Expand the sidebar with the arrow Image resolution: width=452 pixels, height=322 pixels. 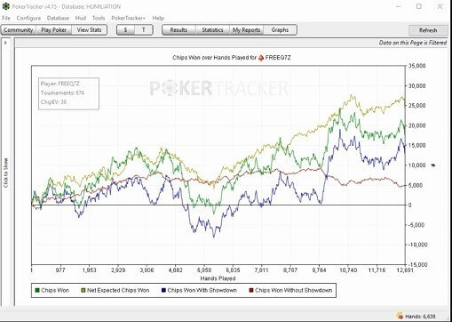tap(5, 43)
